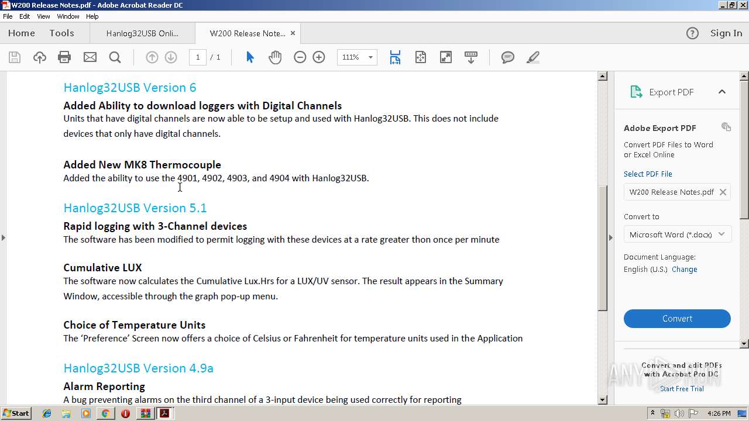Open the Windows Explorer folder taskbar icon
This screenshot has height=421, width=749.
[x=66, y=413]
